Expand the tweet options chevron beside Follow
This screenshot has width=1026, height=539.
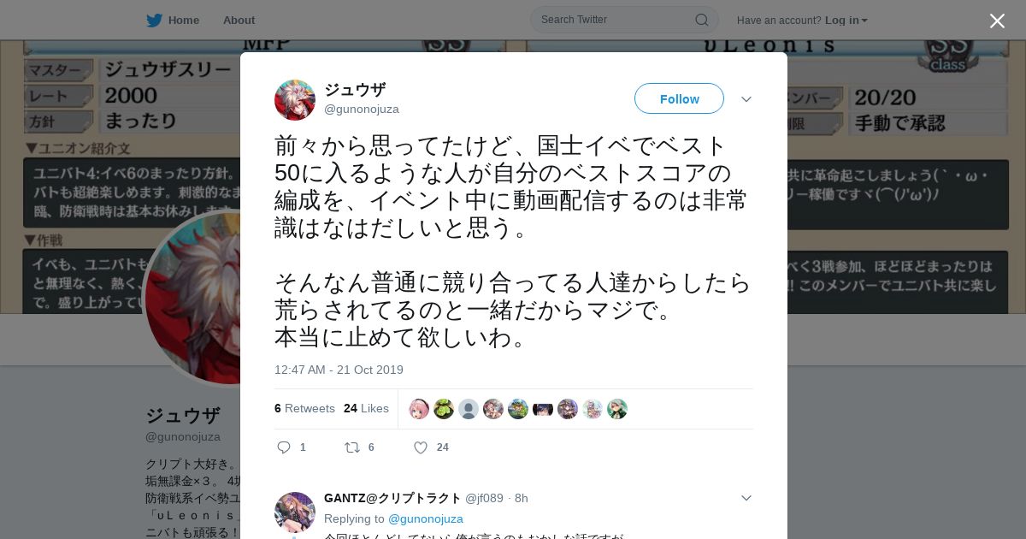pyautogui.click(x=746, y=99)
